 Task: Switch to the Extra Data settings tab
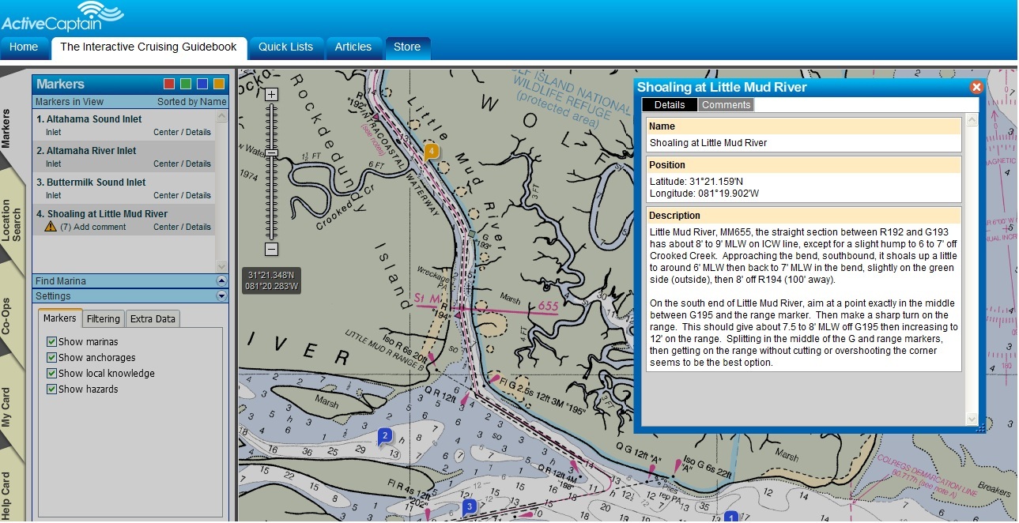tap(153, 318)
